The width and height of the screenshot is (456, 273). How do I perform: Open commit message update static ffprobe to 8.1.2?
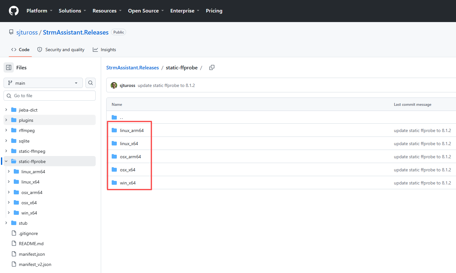[166, 85]
